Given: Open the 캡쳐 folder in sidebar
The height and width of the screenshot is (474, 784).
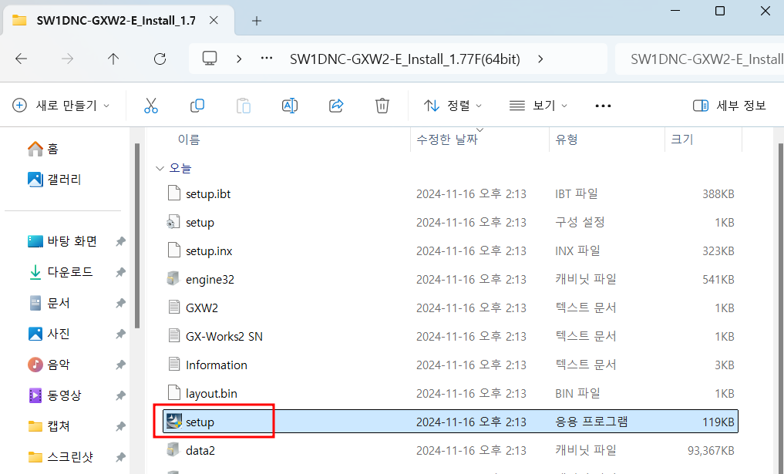Looking at the screenshot, I should (x=49, y=426).
